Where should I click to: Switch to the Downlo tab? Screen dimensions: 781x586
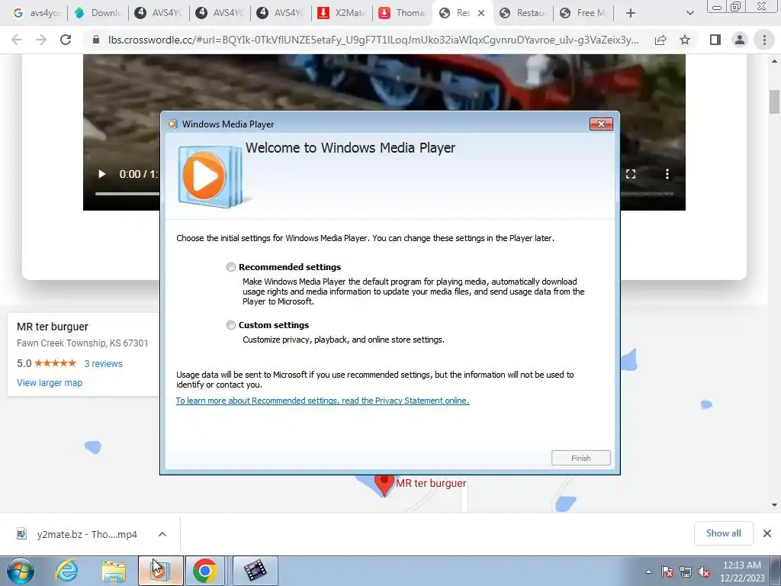(98, 13)
